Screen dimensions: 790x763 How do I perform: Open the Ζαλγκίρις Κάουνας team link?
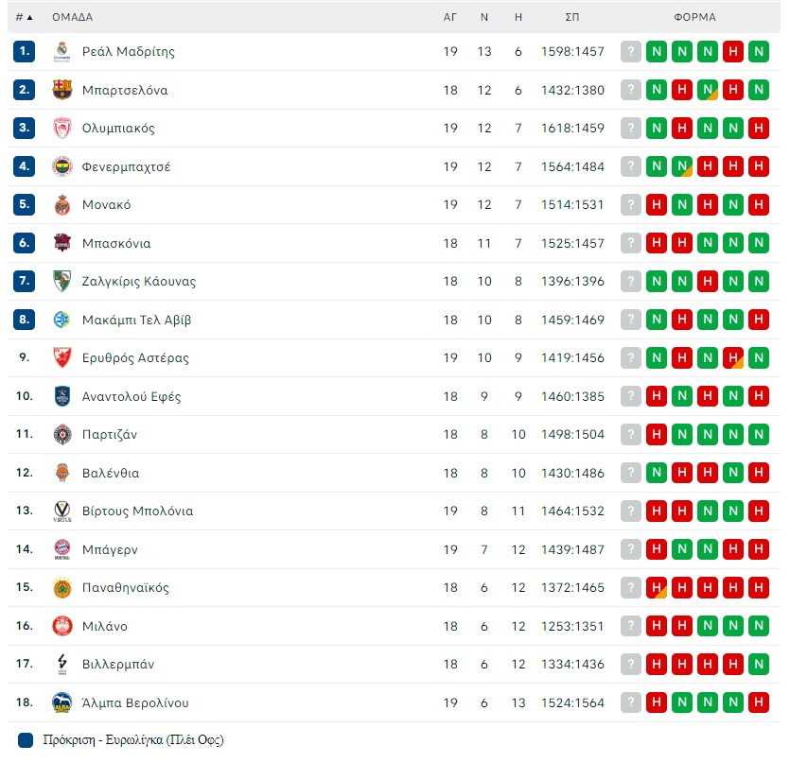coord(138,281)
